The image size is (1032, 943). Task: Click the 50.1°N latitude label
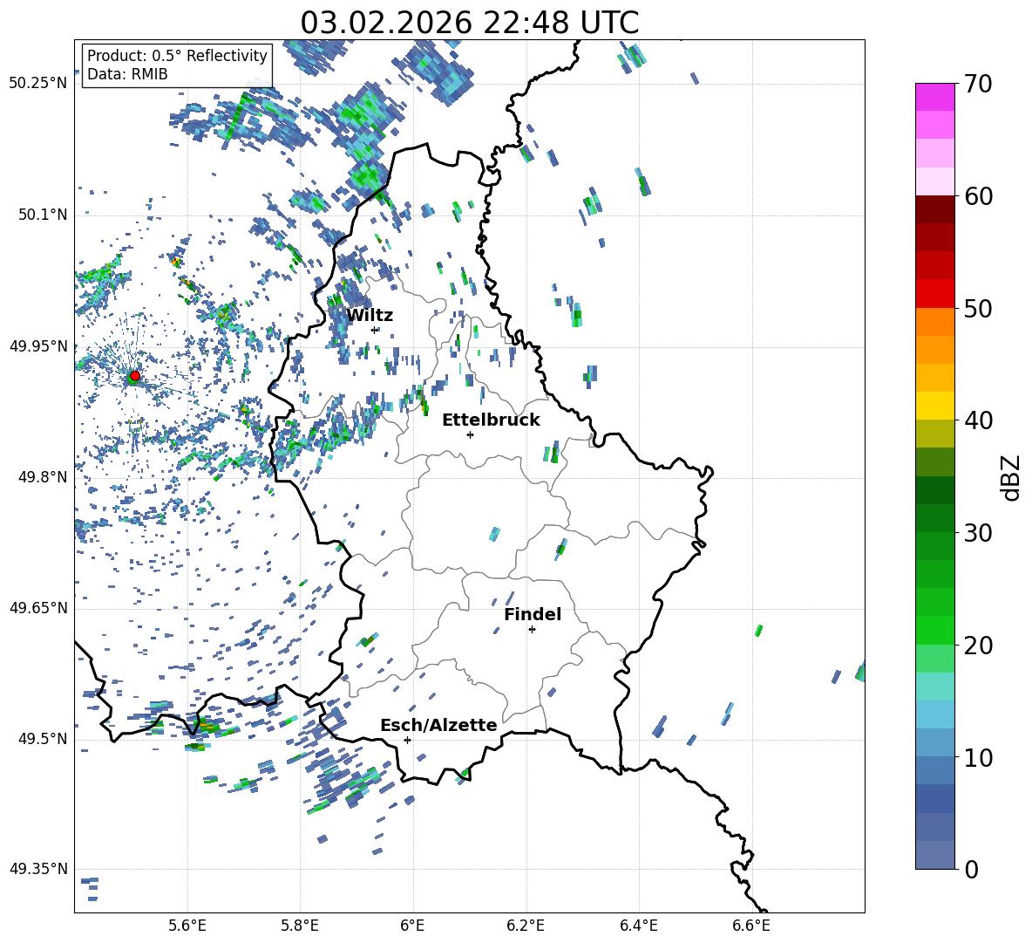coord(43,215)
